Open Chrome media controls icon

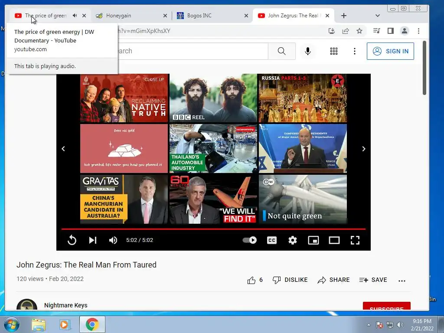click(377, 31)
